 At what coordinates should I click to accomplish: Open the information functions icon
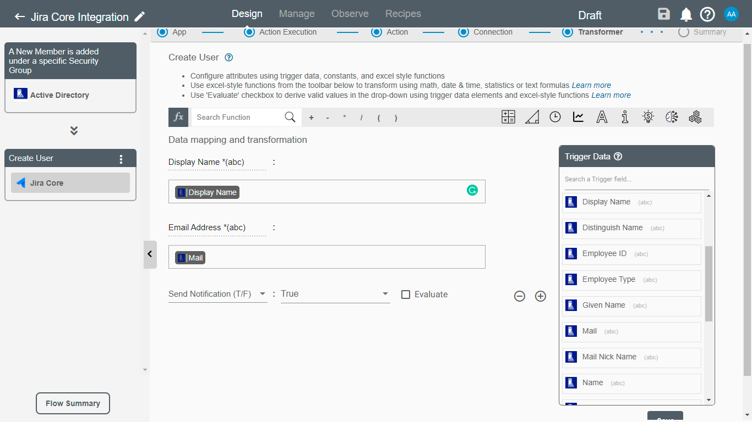[x=625, y=117]
